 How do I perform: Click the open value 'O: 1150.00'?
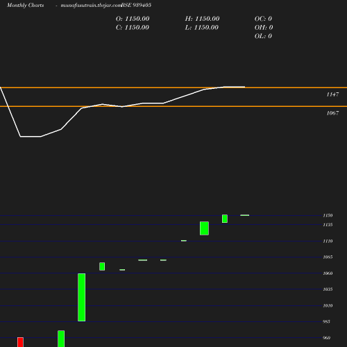pyautogui.click(x=133, y=19)
